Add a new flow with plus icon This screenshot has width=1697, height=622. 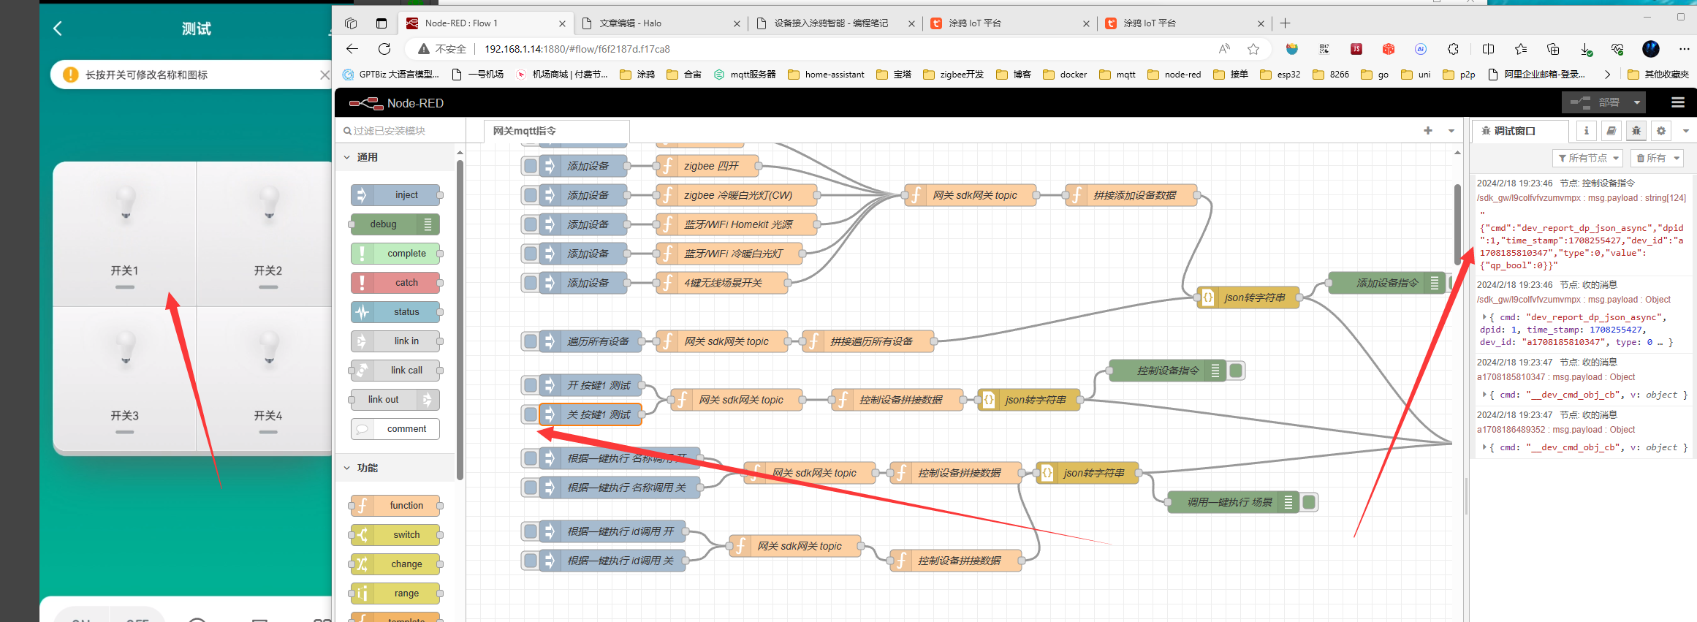coord(1428,131)
